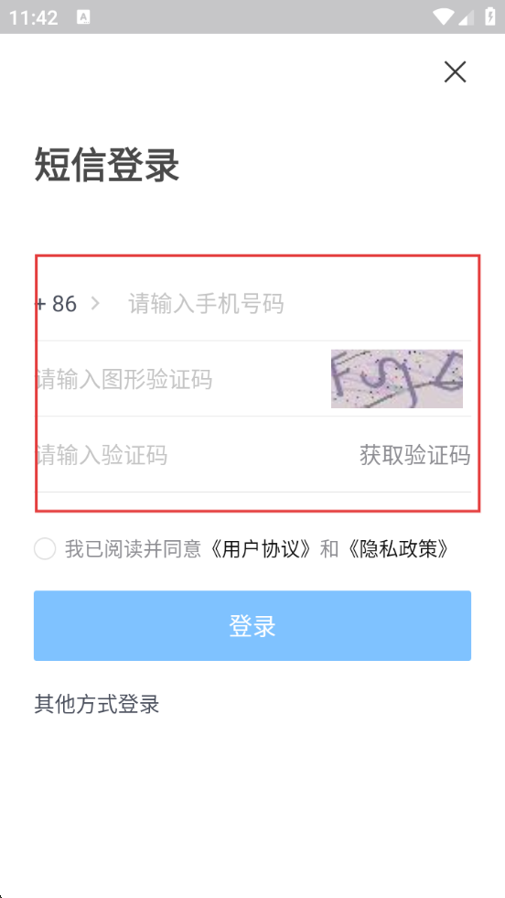Check the agreement circle before 我已阅读并同意
Image resolution: width=505 pixels, height=898 pixels.
[45, 548]
